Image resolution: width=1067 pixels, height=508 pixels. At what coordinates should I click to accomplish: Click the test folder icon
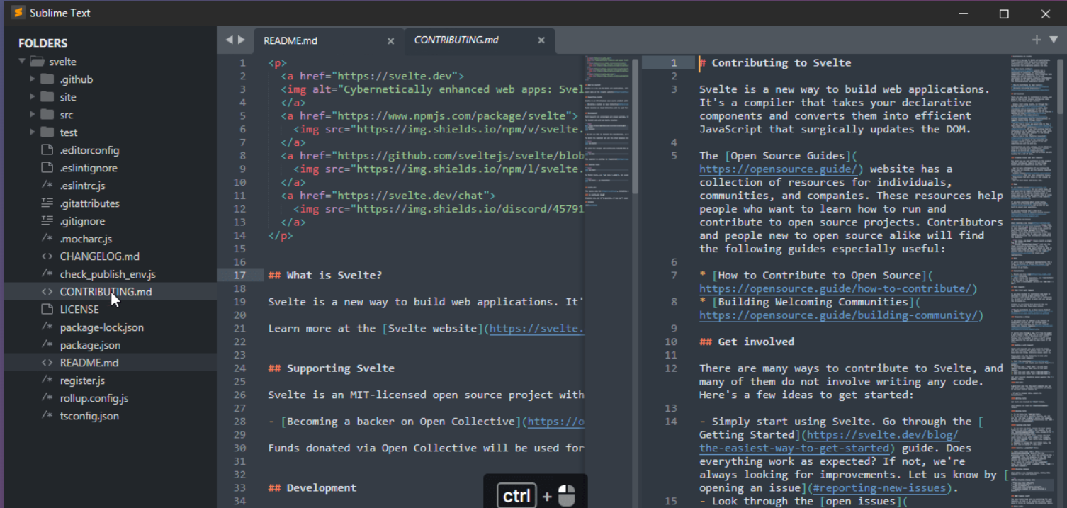click(x=47, y=132)
